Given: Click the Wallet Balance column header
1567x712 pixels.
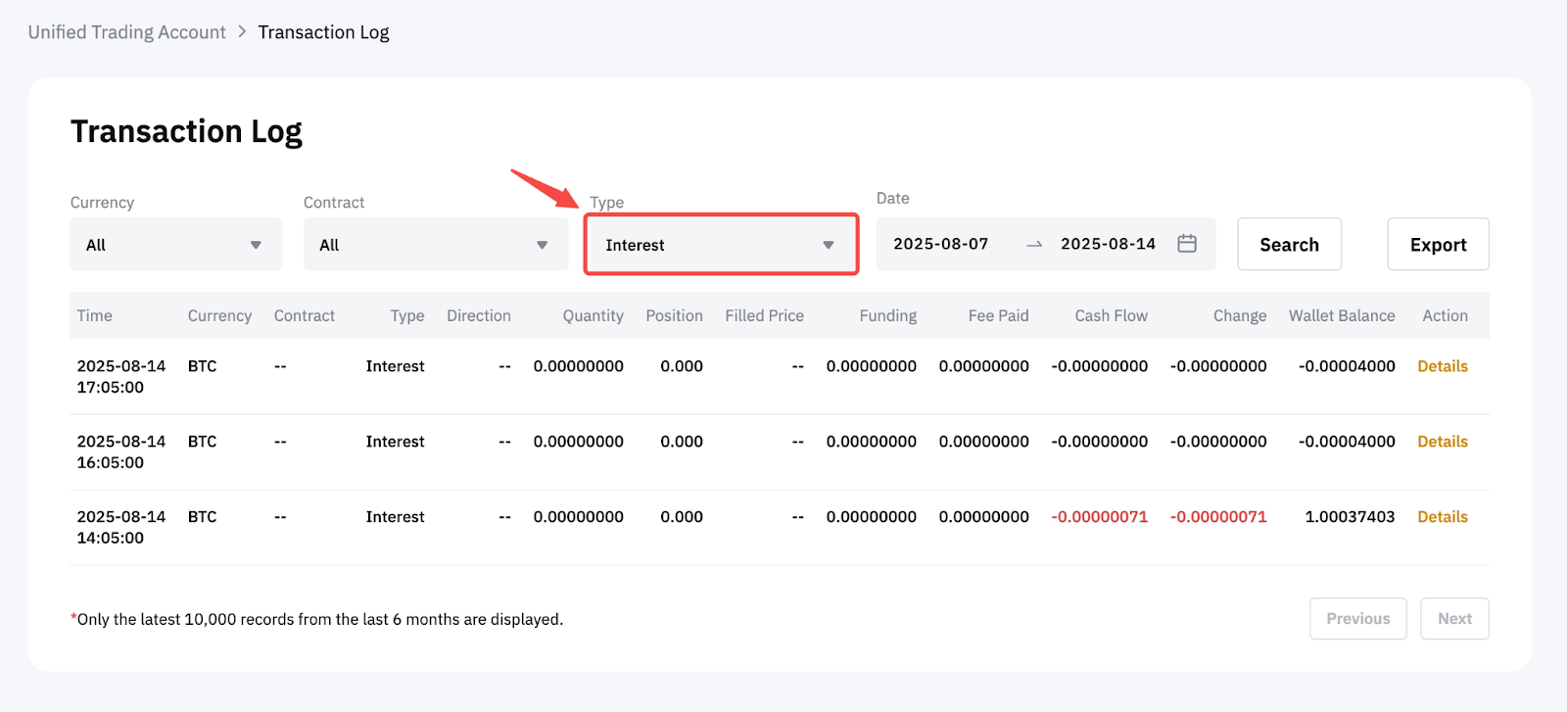Looking at the screenshot, I should (1341, 315).
